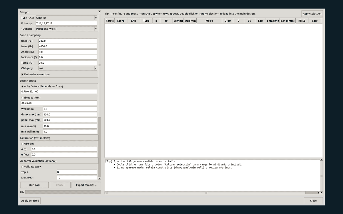Focus the fmax (Hz) field
The height and width of the screenshot is (214, 343).
(68, 46)
